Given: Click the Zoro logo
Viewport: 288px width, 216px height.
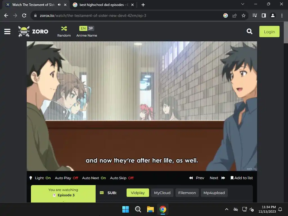Looking at the screenshot, I should [33, 31].
